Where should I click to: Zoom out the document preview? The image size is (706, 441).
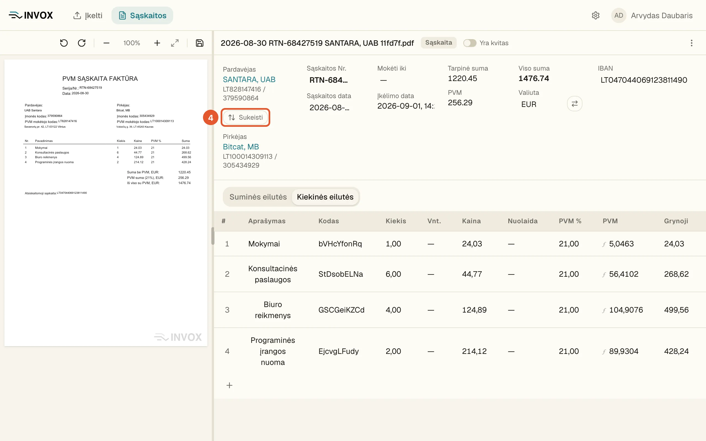tap(106, 43)
